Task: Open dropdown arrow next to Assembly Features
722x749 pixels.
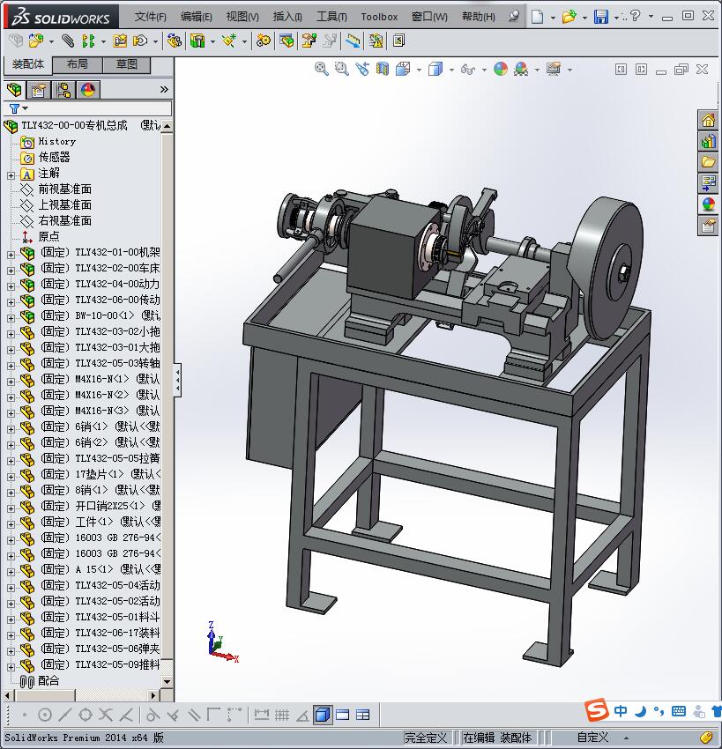Action: (212, 42)
